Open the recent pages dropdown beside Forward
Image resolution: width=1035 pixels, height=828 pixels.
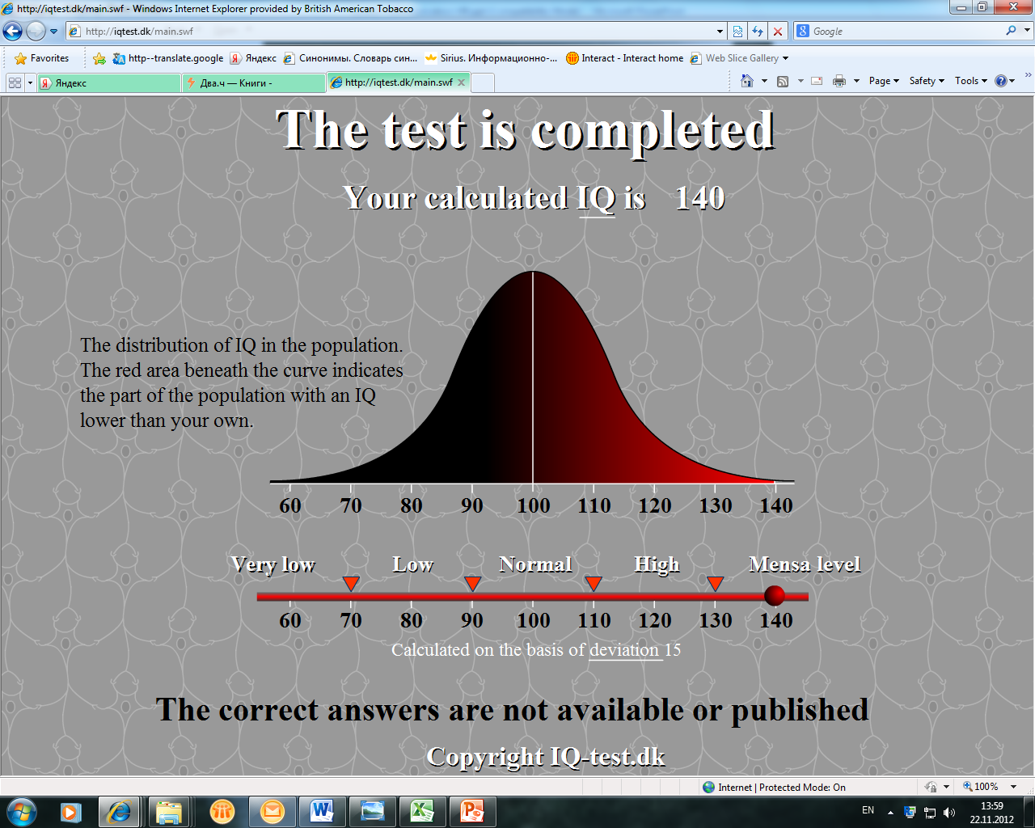tap(53, 32)
